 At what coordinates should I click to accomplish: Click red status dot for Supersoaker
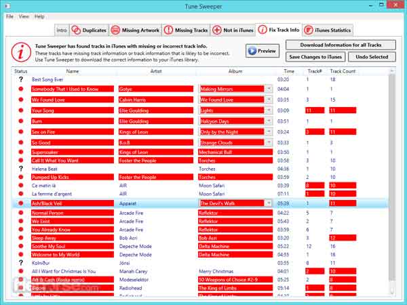pos(21,152)
